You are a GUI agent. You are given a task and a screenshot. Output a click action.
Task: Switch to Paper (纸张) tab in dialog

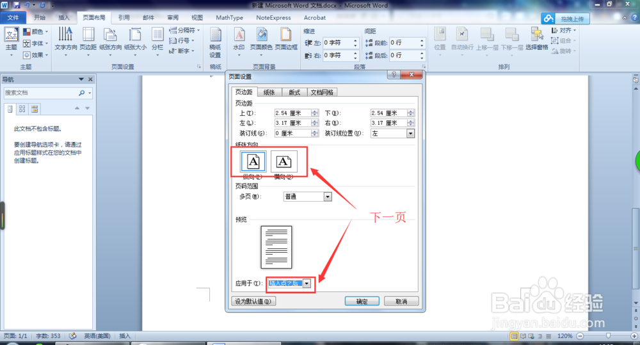coord(269,92)
